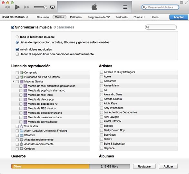Click the Apple logo in display
Screen dimensions: 189x174
point(94,7)
